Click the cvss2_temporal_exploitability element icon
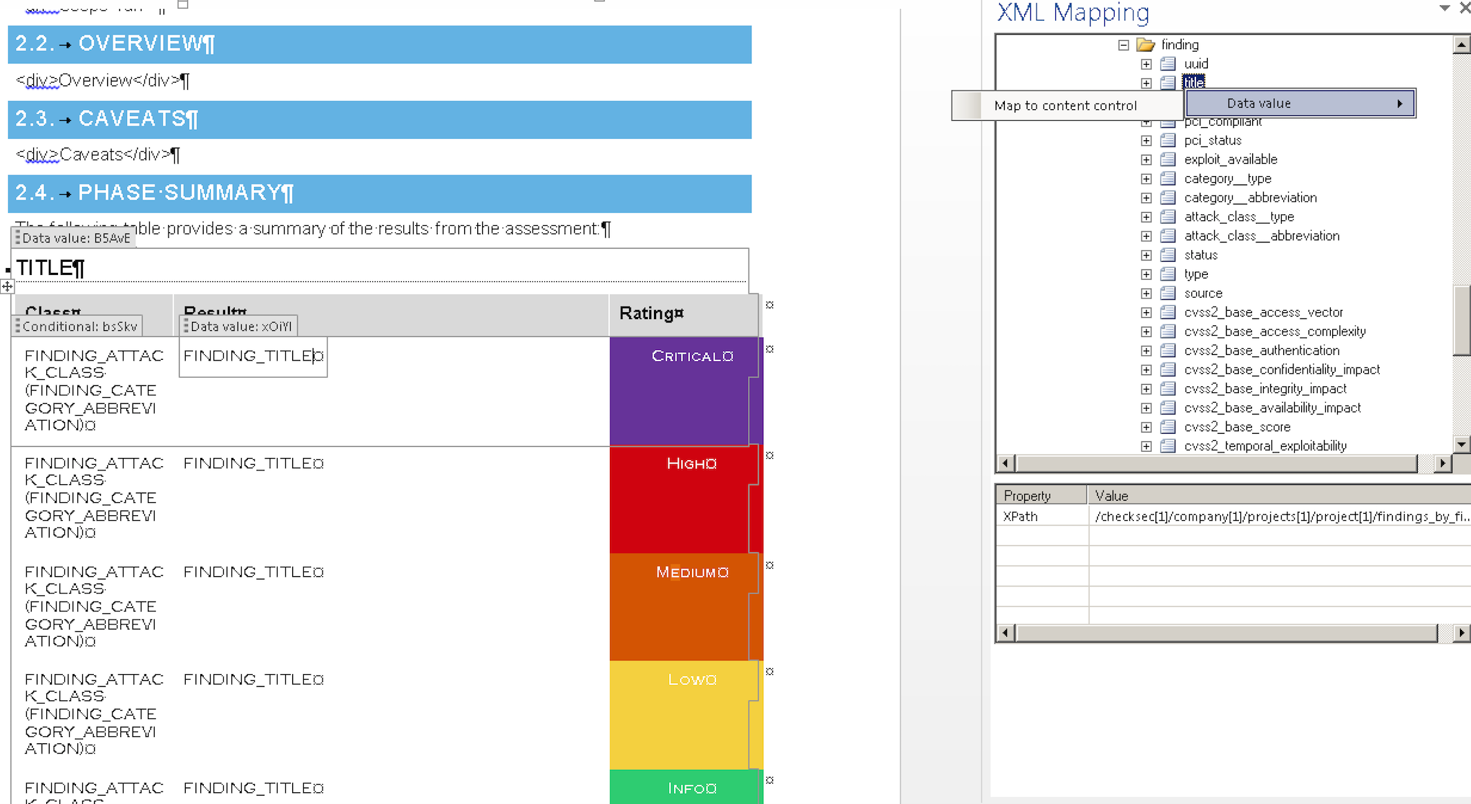Viewport: 1471px width, 804px height. 1168,446
